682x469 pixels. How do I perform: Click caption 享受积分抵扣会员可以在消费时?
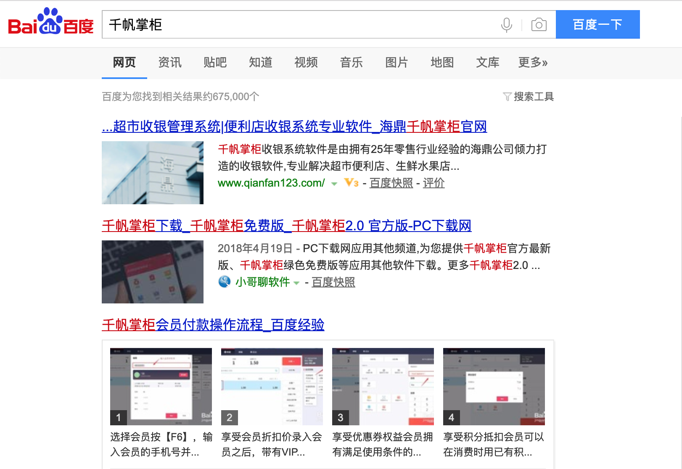click(494, 445)
